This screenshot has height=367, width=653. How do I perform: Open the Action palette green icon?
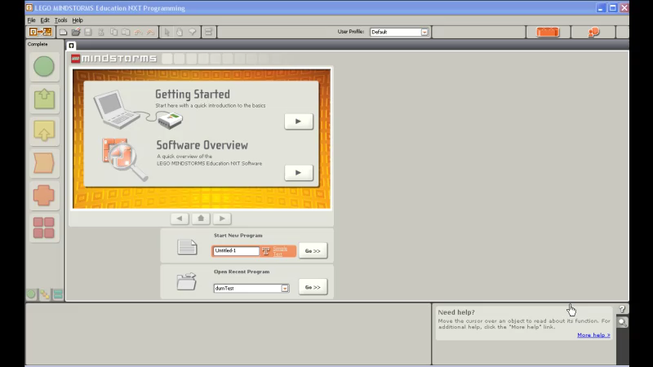[44, 99]
